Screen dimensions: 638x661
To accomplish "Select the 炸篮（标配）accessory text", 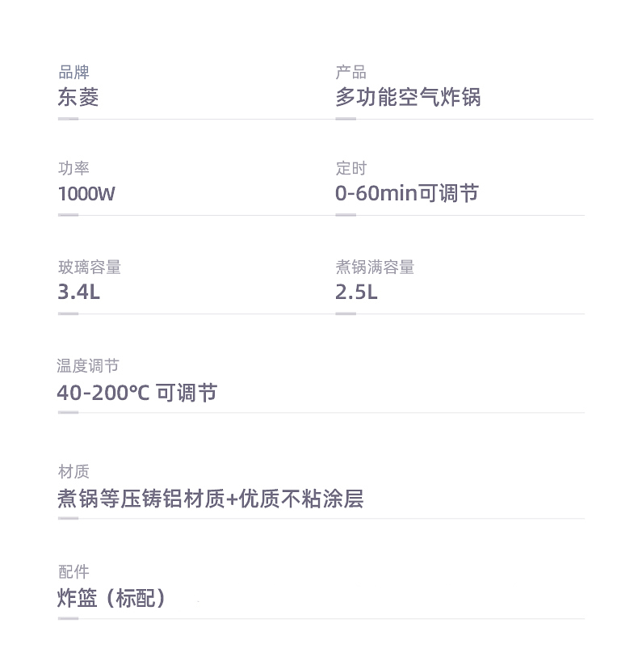I will tap(113, 598).
